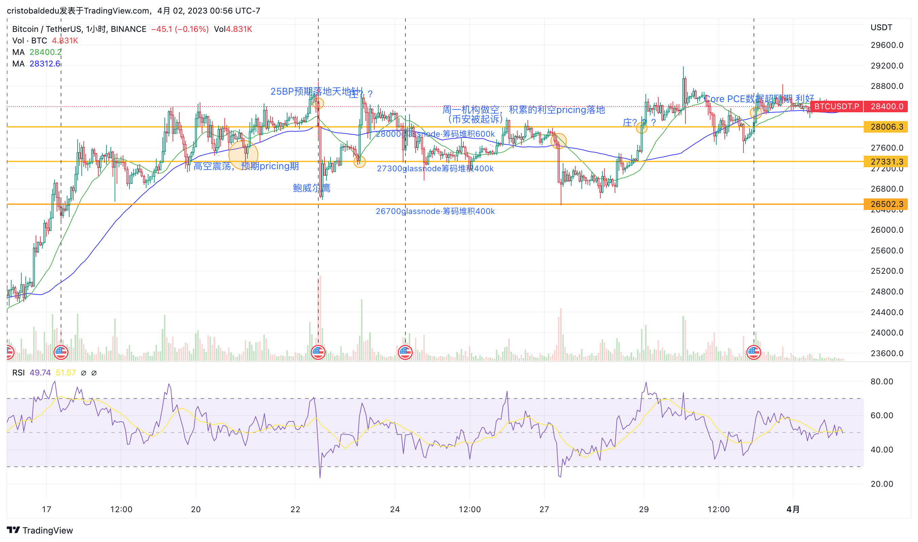Click the 23600.0 price axis label
The image size is (918, 542).
(886, 353)
